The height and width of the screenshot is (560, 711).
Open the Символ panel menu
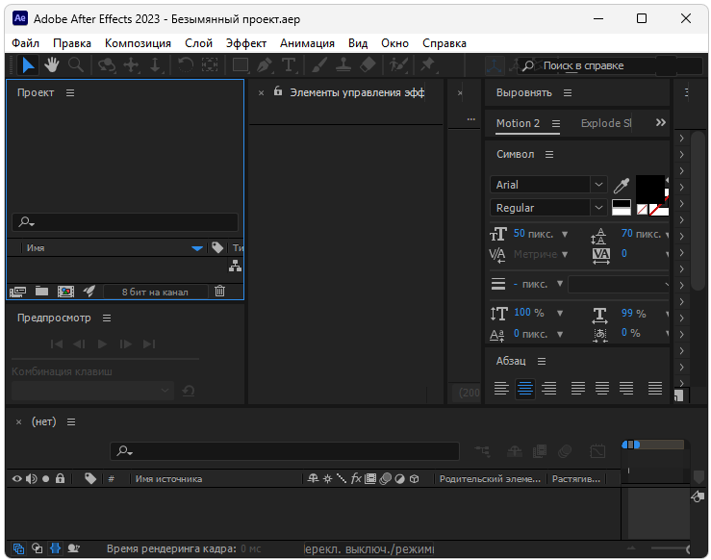[549, 155]
